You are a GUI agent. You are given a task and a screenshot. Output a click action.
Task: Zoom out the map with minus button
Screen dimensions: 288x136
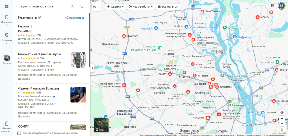pos(282,124)
